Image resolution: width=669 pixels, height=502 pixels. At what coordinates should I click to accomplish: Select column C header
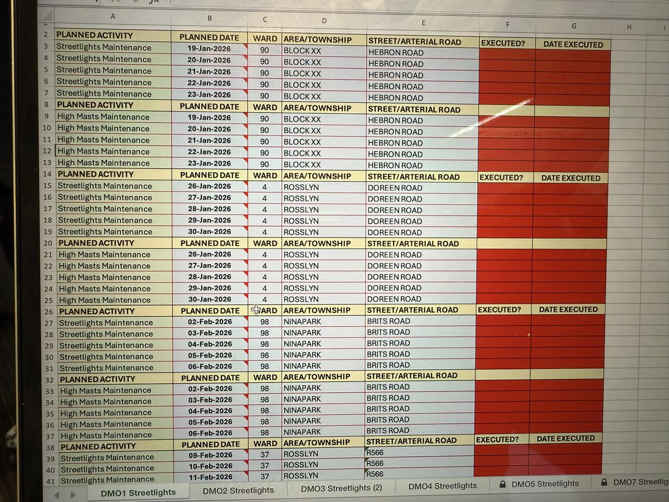pyautogui.click(x=264, y=20)
